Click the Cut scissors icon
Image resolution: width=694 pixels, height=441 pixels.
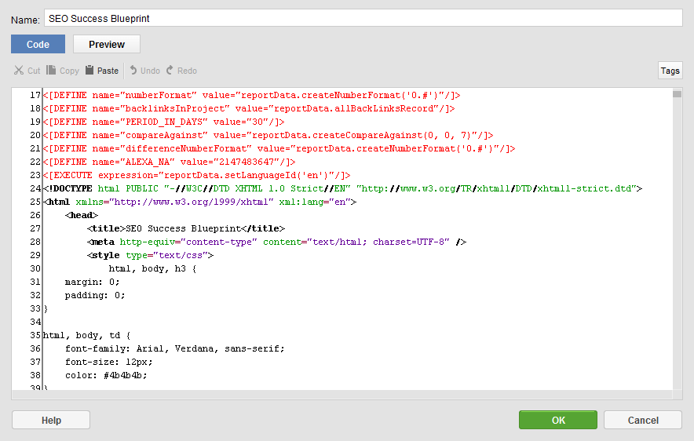click(x=19, y=71)
